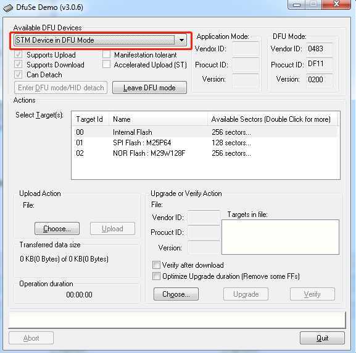Open the Available DFU Devices dropdown
Viewport: 356px width, 353px height.
point(100,40)
